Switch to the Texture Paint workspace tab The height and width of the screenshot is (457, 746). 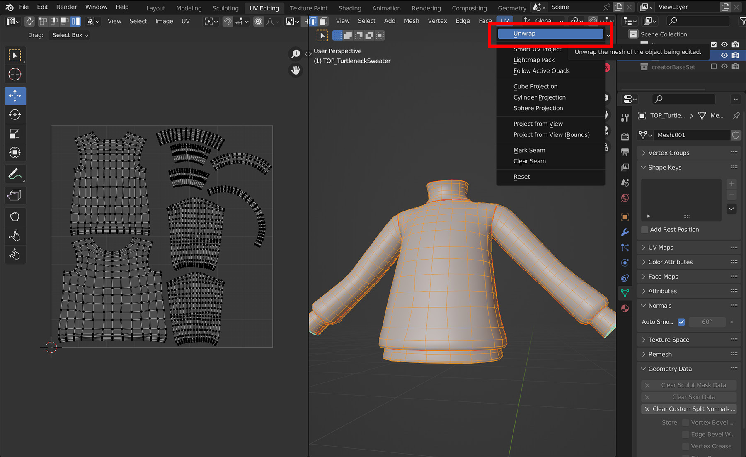point(308,8)
